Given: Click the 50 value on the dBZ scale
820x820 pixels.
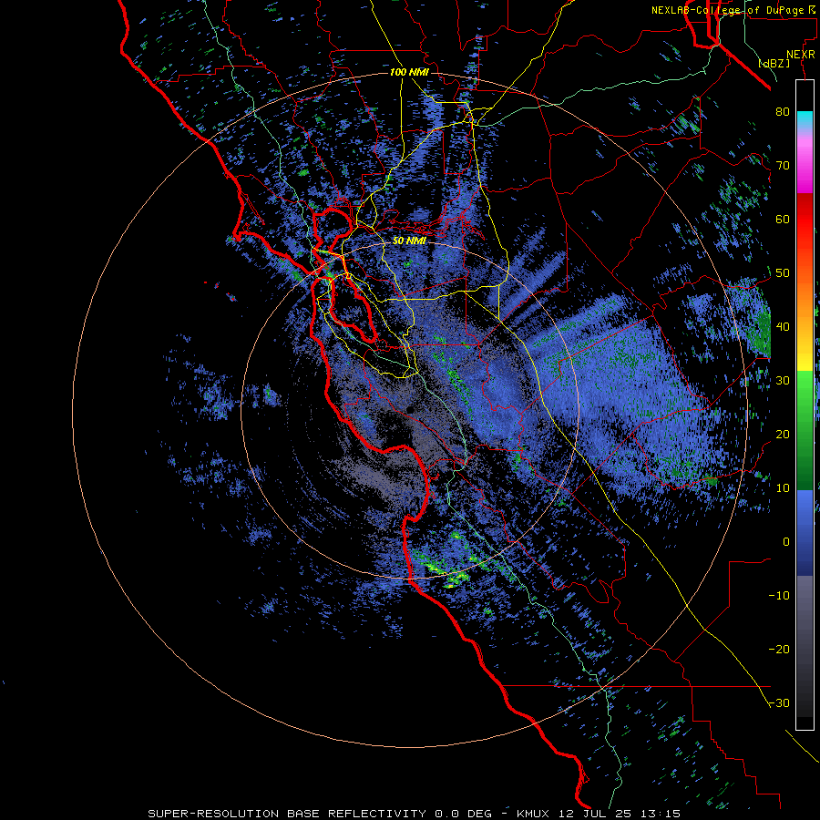Looking at the screenshot, I should pyautogui.click(x=783, y=273).
